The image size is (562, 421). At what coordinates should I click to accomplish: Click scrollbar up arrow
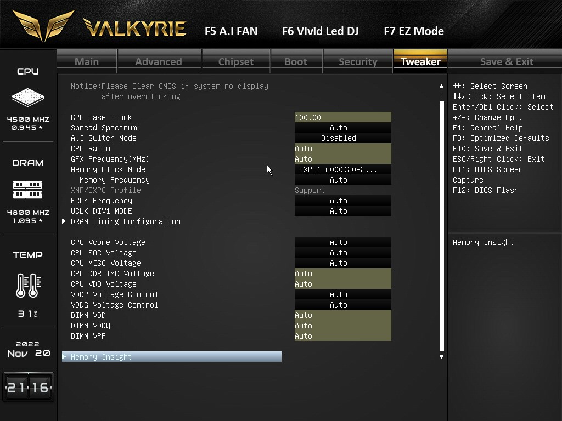coord(441,86)
